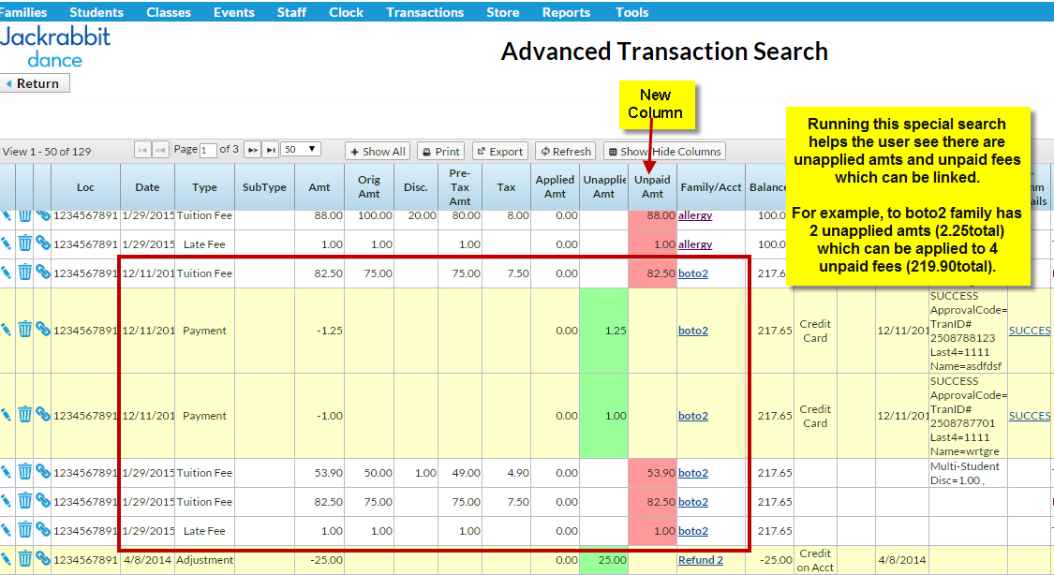Select the red 53.90 unpaid amount cell
The image size is (1054, 575).
coord(652,472)
